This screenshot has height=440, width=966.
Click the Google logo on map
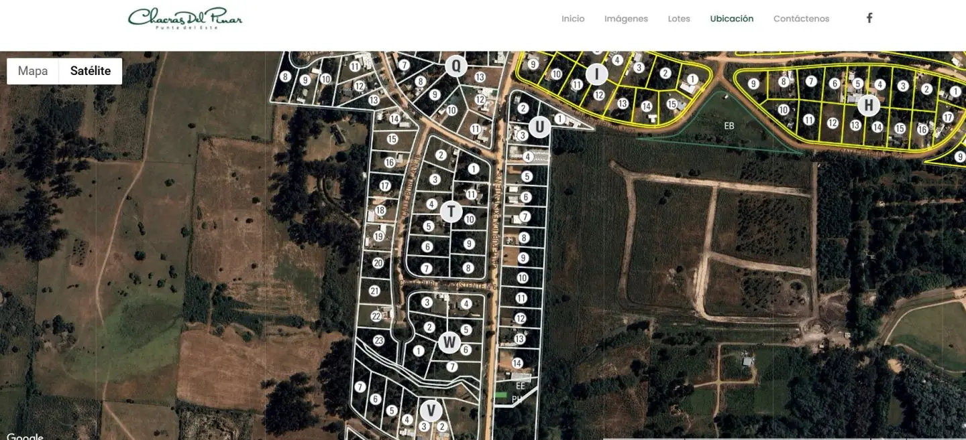(25, 436)
